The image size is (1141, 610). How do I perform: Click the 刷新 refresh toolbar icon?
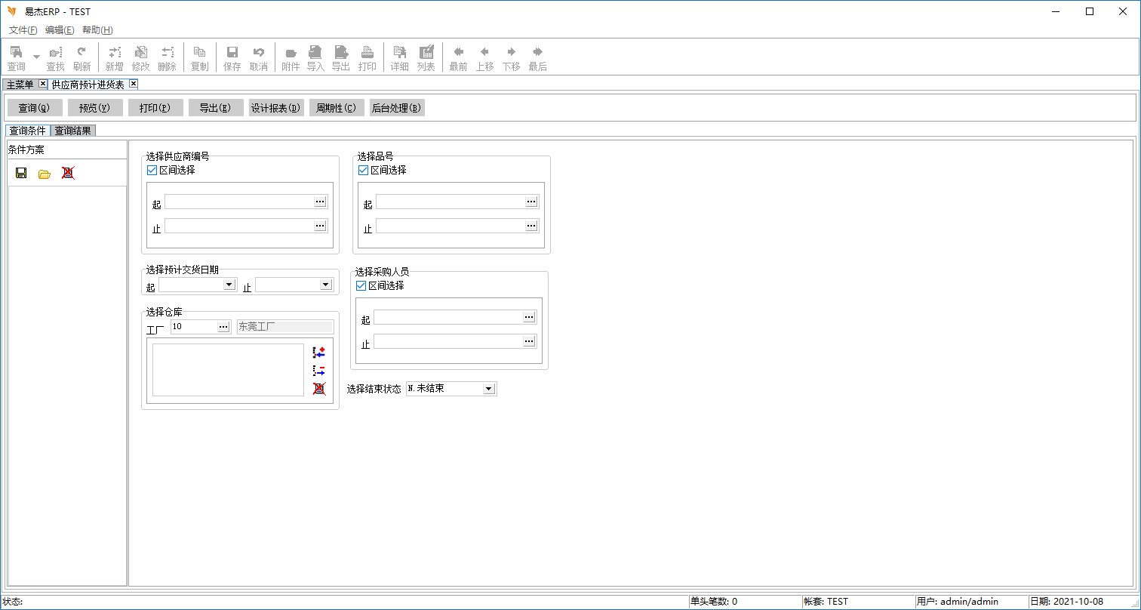point(81,58)
